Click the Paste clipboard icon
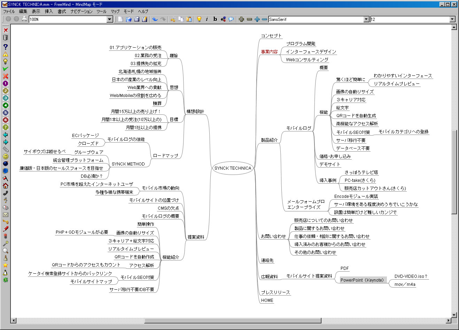The width and height of the screenshot is (459, 330). [189, 19]
